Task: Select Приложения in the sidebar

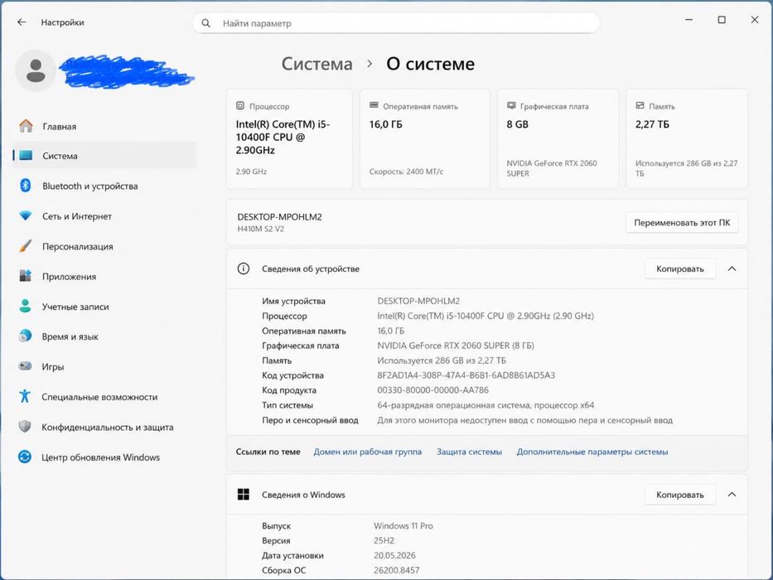Action: [x=104, y=276]
